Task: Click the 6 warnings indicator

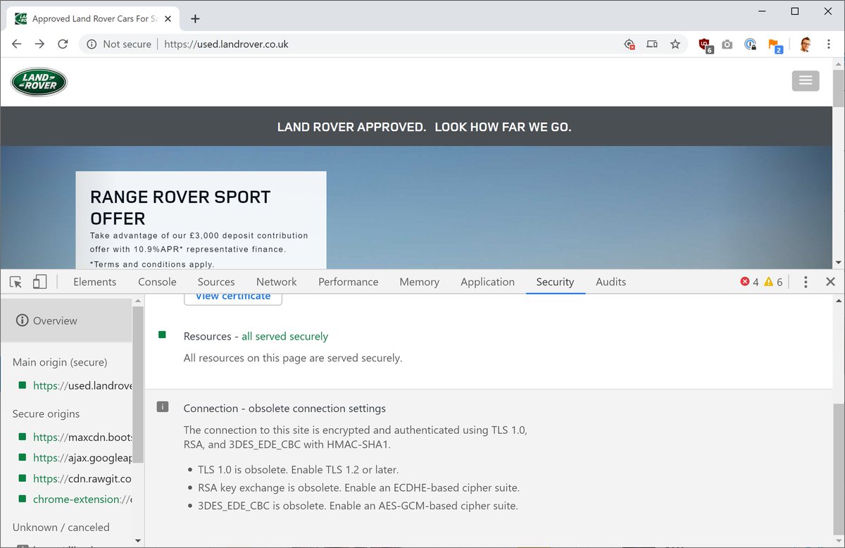Action: (x=773, y=282)
